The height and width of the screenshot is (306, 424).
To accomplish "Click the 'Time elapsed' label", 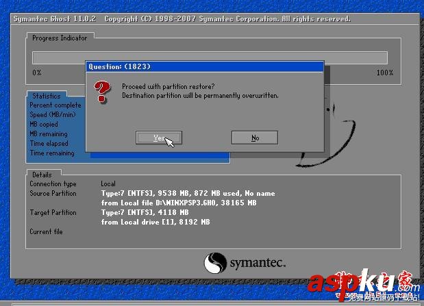I will click(49, 144).
